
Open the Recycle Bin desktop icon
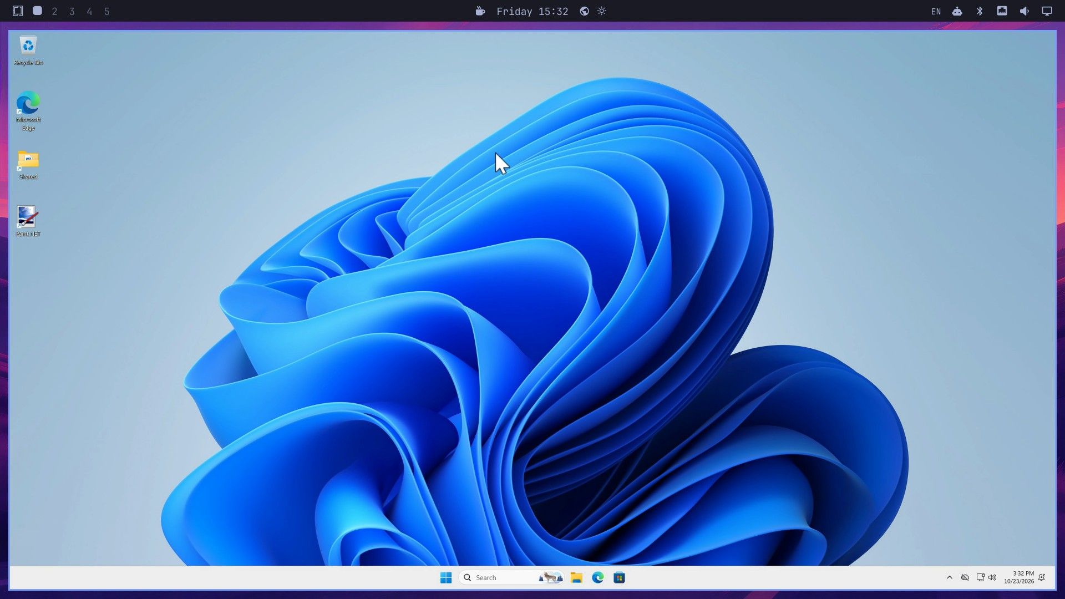click(28, 50)
